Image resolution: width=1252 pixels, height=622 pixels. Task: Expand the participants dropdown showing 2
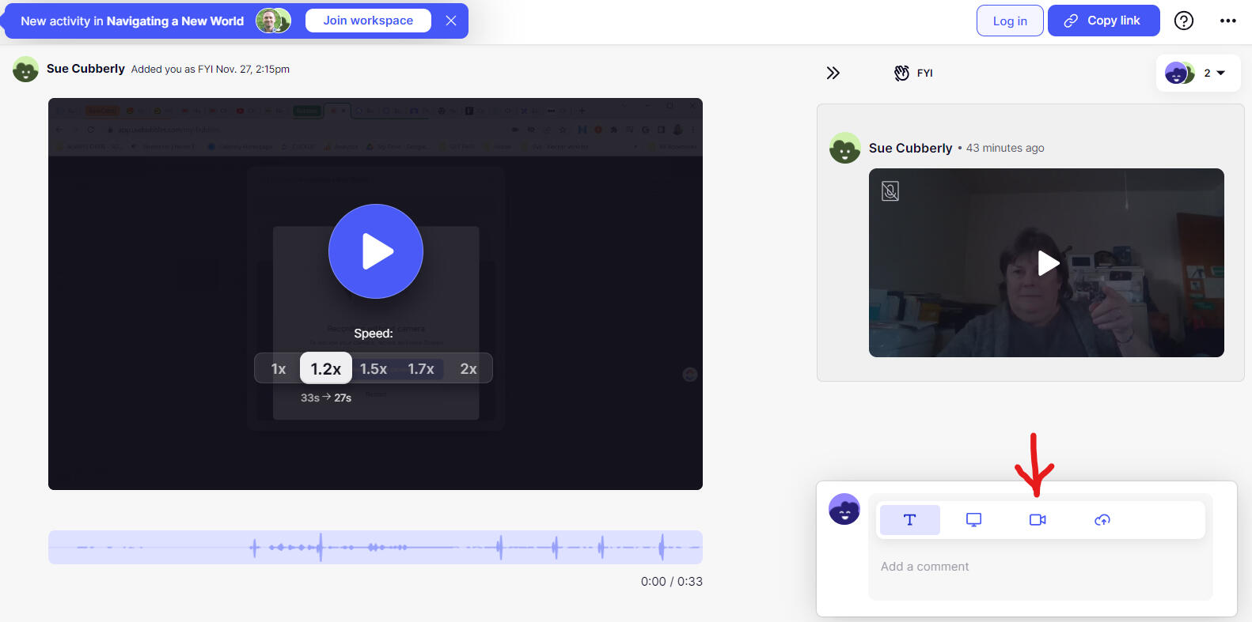point(1197,74)
